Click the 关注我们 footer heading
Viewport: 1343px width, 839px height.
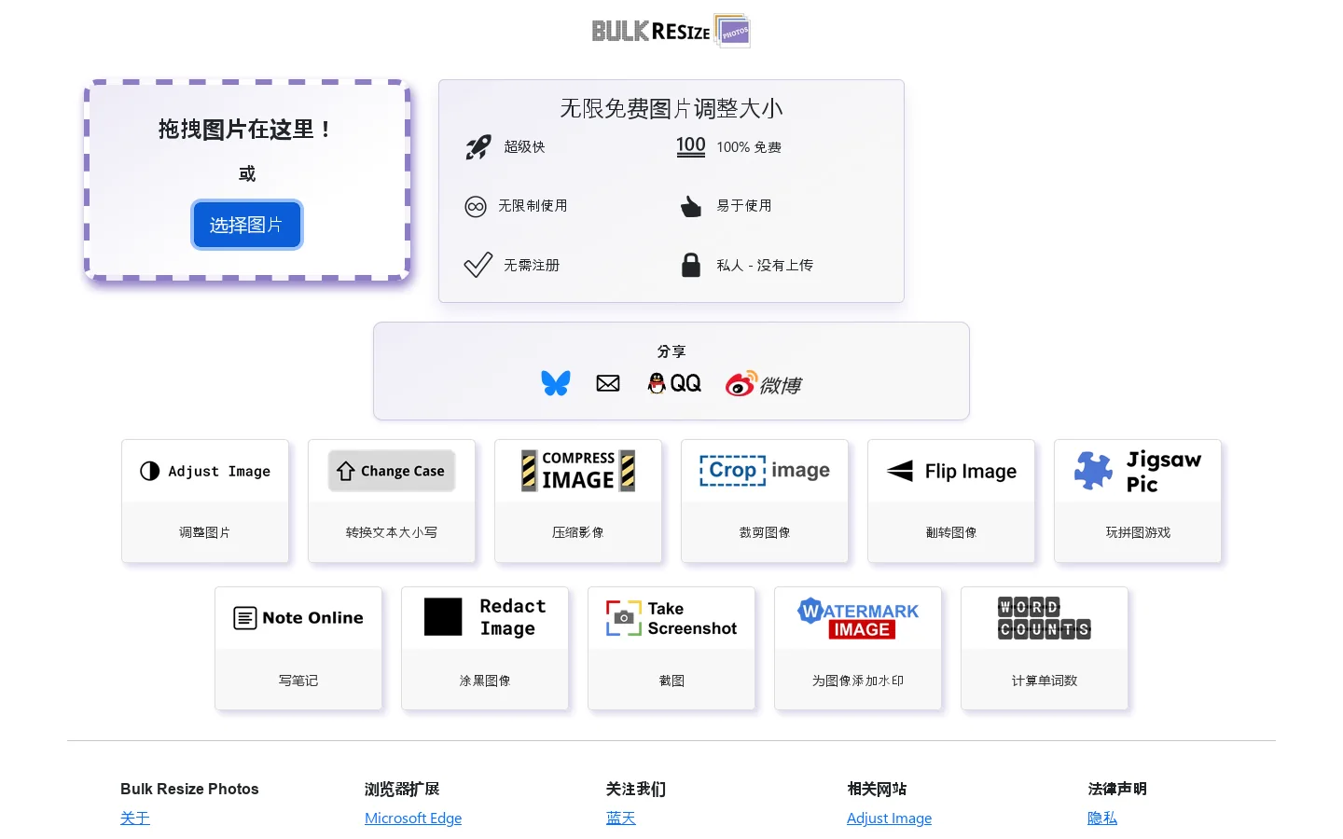pos(636,789)
